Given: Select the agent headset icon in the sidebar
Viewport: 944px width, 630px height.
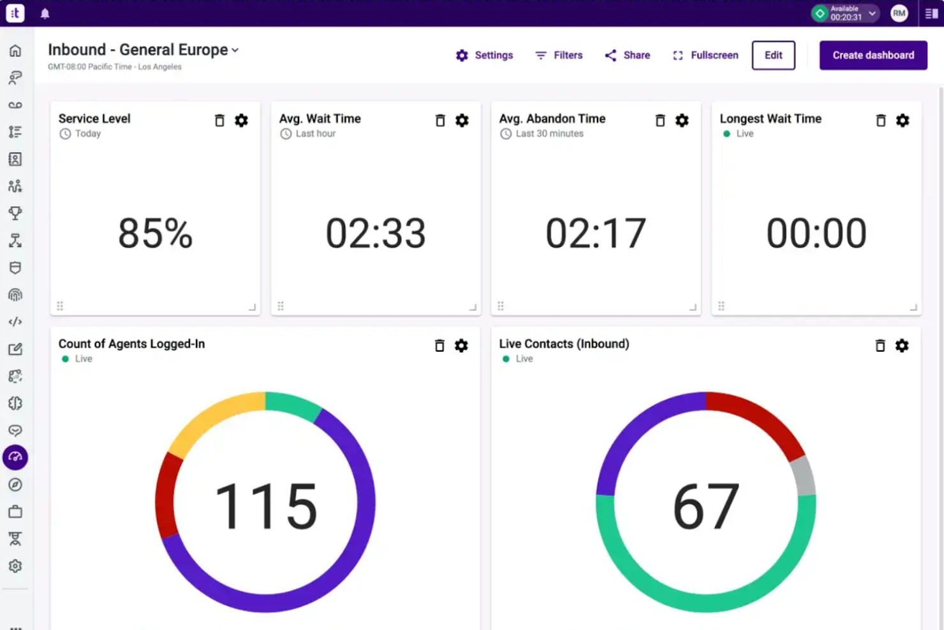Looking at the screenshot, I should (15, 78).
